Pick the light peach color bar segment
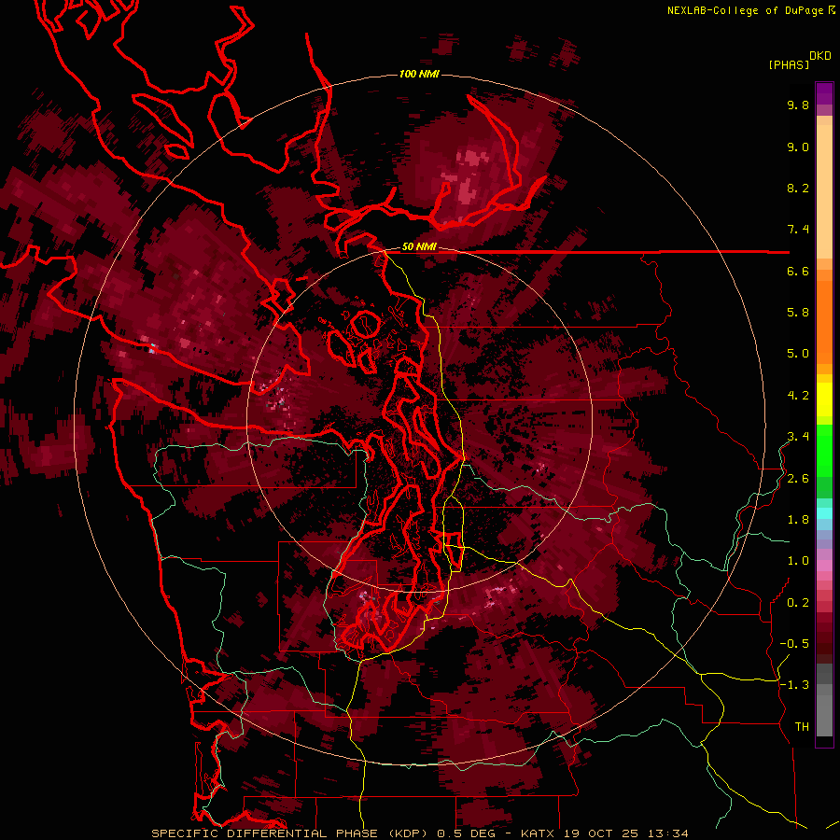 (x=824, y=191)
